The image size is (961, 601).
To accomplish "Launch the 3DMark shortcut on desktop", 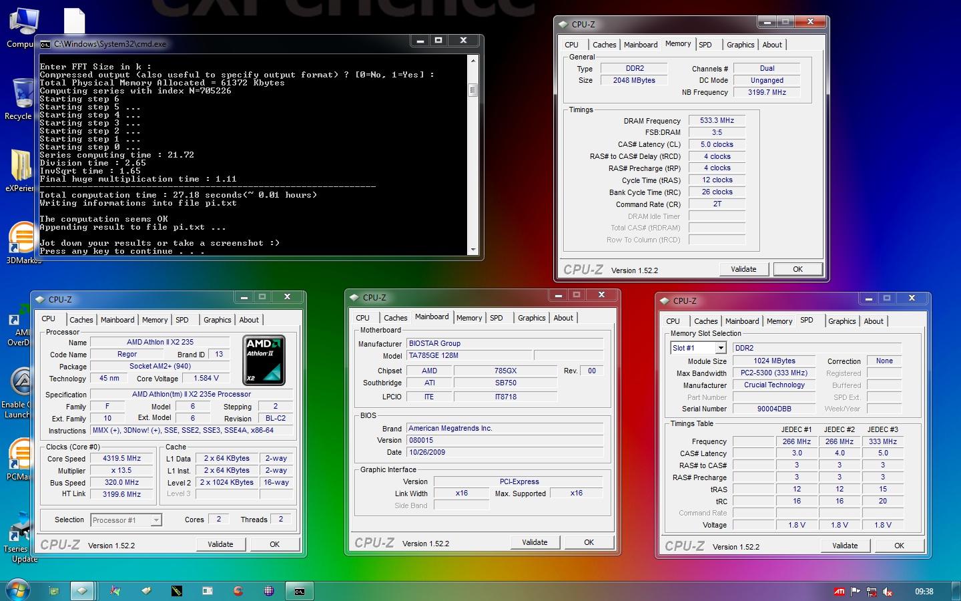I will pos(23,243).
